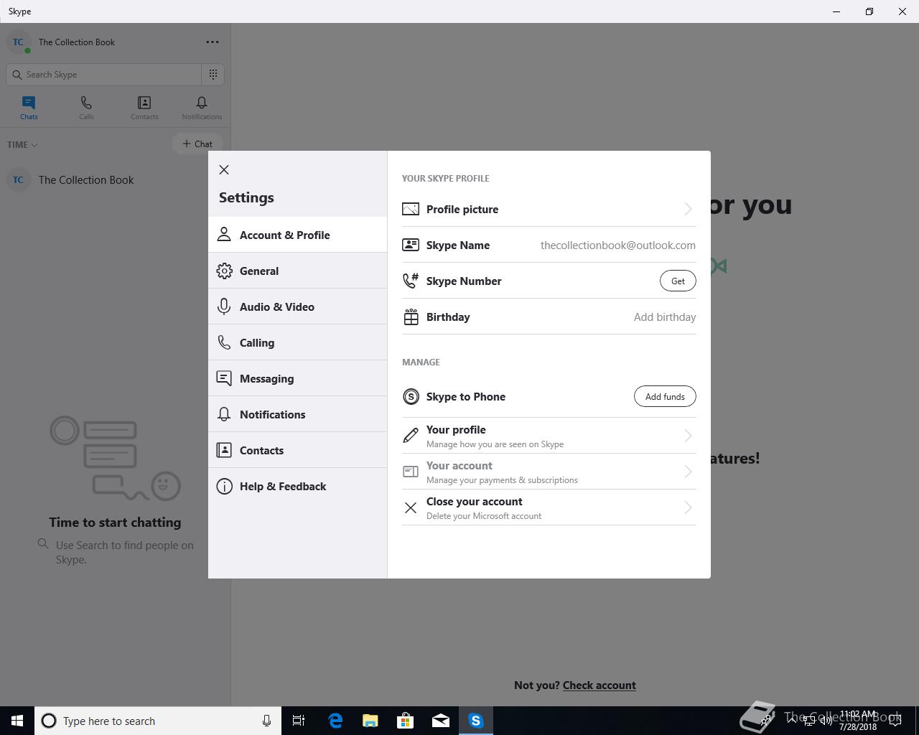Viewport: 919px width, 735px height.
Task: Open the dial pad icon
Action: point(213,75)
